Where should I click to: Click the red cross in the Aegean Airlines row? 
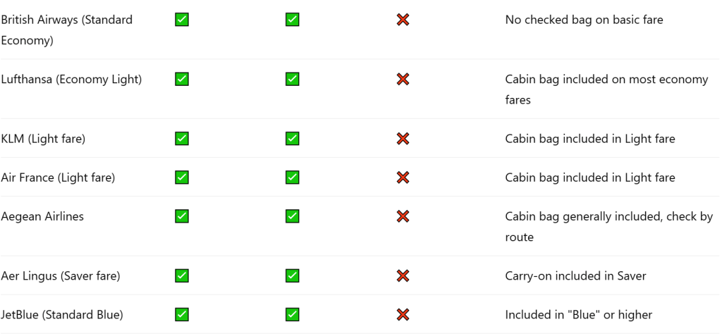tap(403, 216)
